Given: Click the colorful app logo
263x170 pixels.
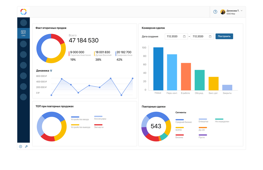Looking at the screenshot, I should (24, 12).
